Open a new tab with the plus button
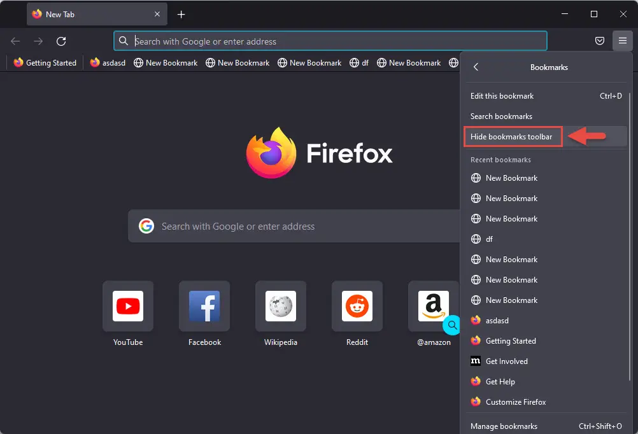The image size is (638, 434). click(x=181, y=15)
